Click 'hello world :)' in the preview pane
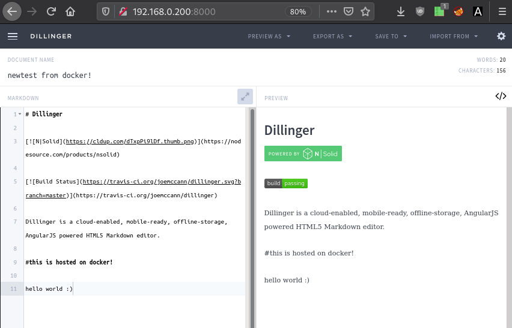512x328 pixels. pos(287,280)
